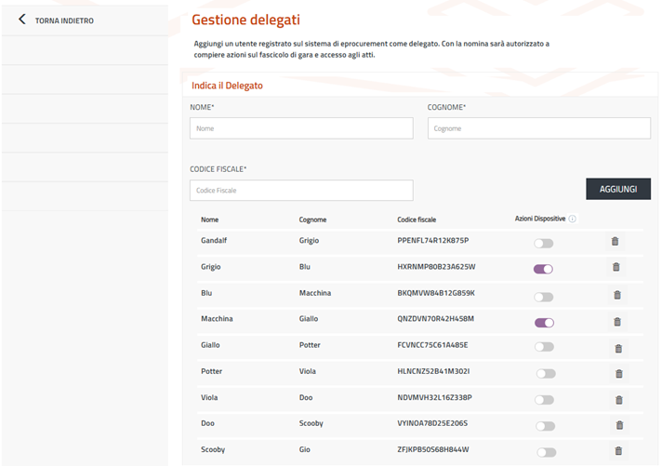This screenshot has height=466, width=662.
Task: Remove Potter Viola via trash icon
Action: click(x=618, y=374)
